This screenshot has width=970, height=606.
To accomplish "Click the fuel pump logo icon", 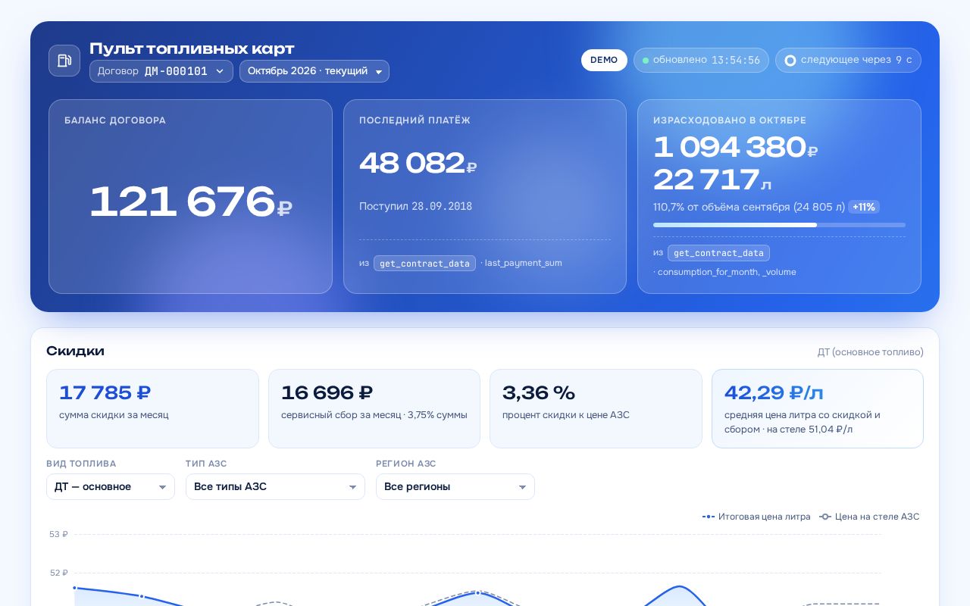I will [x=64, y=61].
